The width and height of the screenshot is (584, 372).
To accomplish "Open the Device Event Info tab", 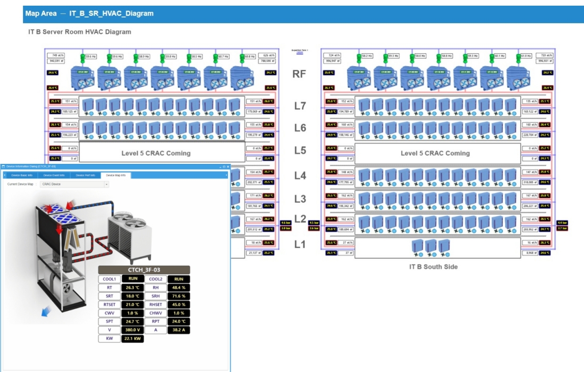I will (x=54, y=175).
